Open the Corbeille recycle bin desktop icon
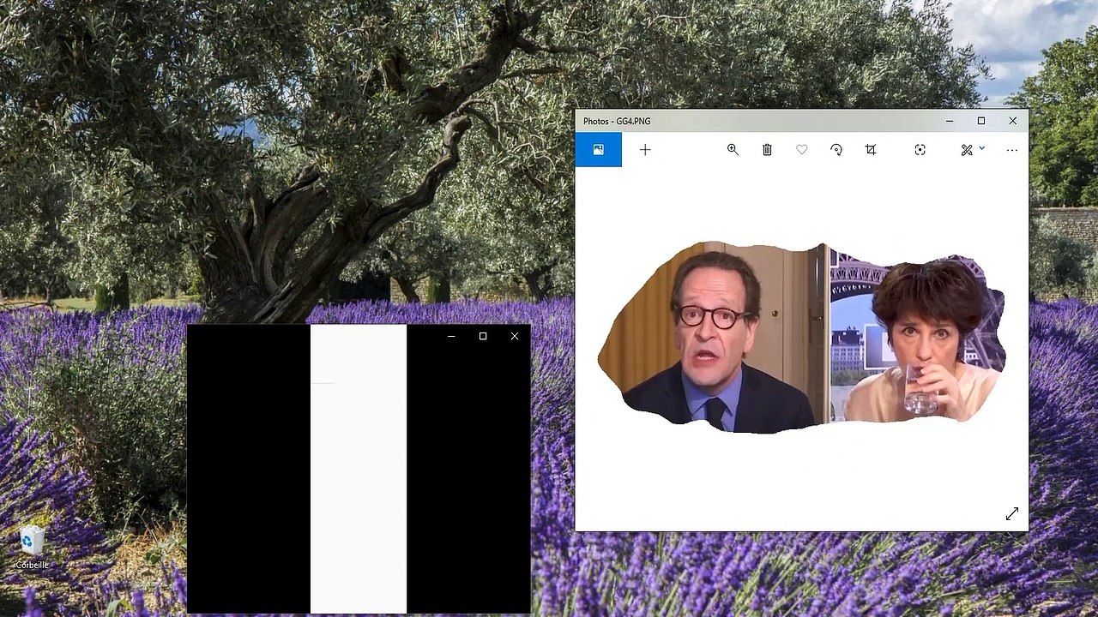1098x617 pixels. click(33, 548)
